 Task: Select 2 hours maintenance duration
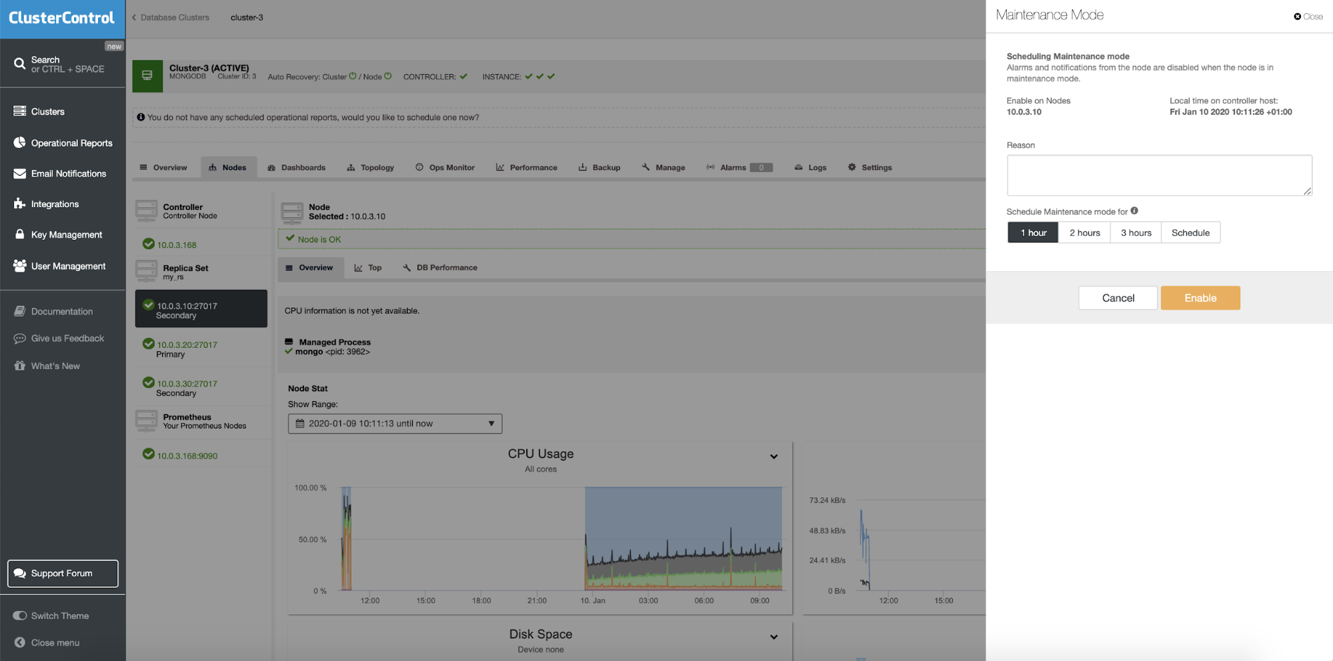click(1084, 233)
